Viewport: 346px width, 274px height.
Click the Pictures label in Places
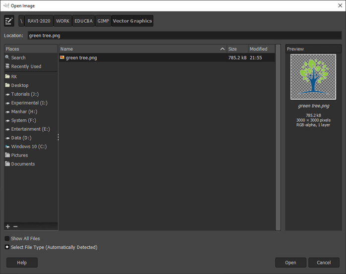pyautogui.click(x=19, y=155)
